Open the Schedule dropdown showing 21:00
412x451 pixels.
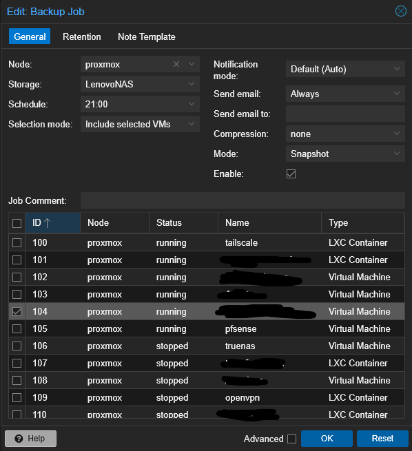[x=140, y=104]
